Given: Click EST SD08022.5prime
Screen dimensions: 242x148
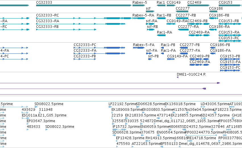Looking at the screenshot, I should (x=36, y=107).
